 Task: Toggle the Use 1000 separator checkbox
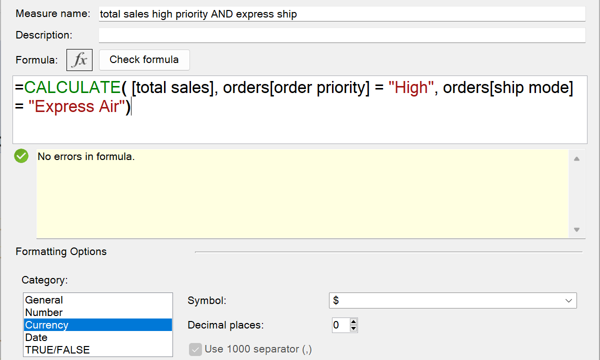pos(195,349)
